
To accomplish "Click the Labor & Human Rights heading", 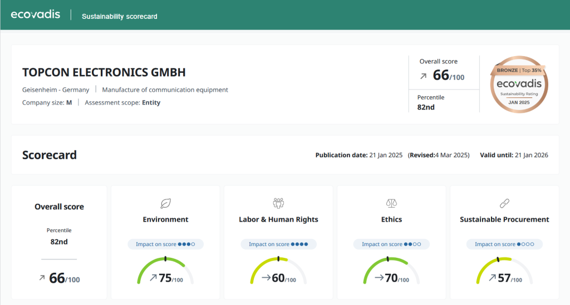I will [278, 219].
